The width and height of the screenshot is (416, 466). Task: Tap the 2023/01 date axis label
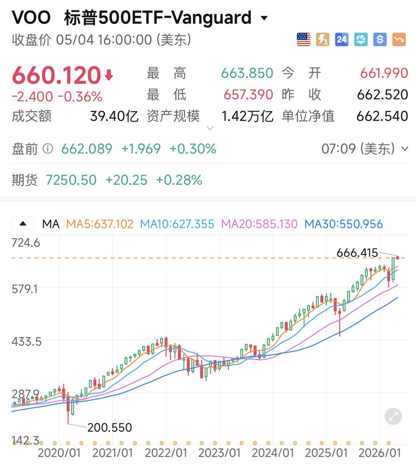coord(219,453)
